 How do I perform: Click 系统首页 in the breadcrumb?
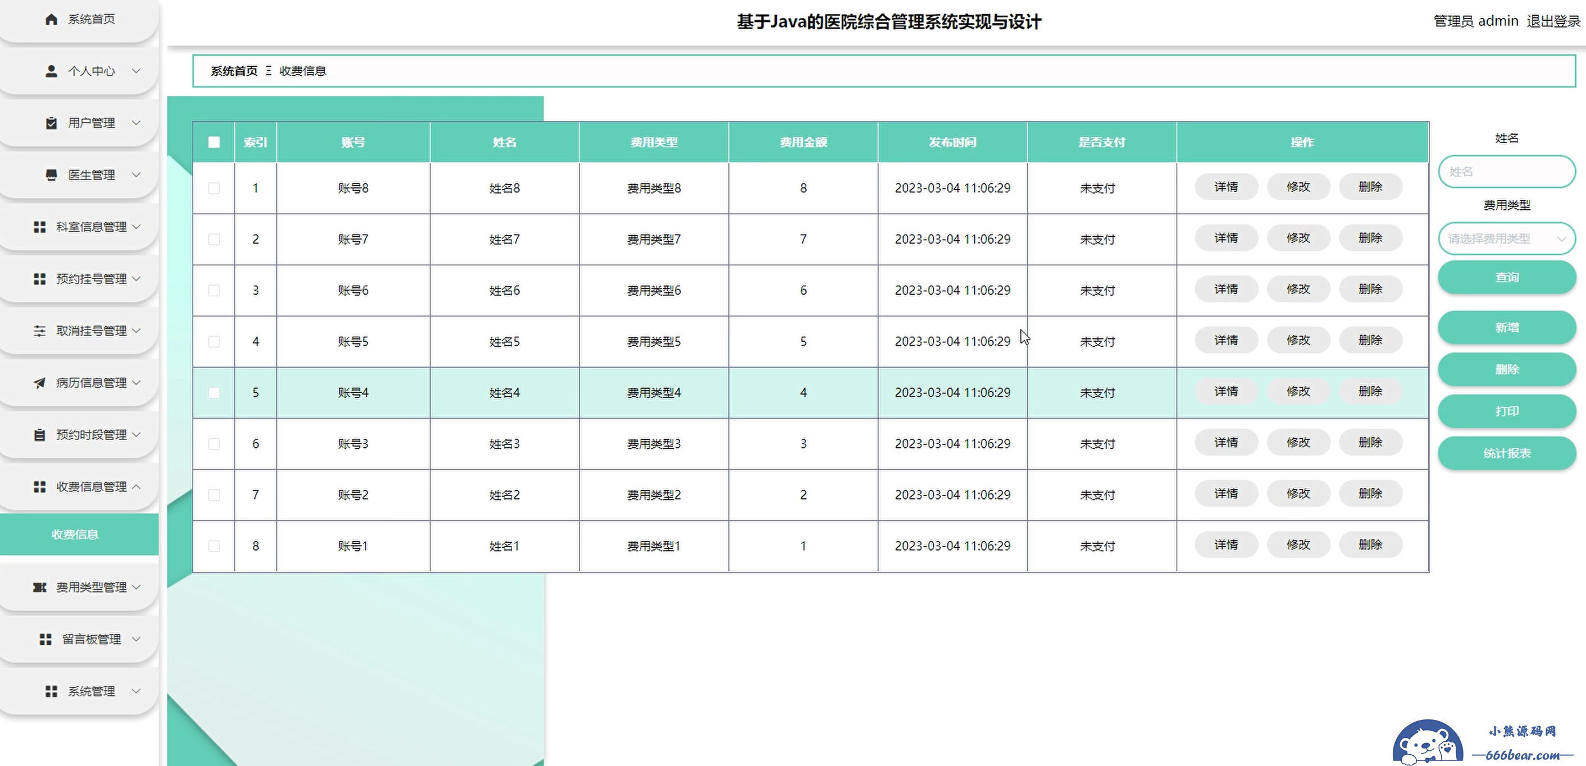click(234, 71)
